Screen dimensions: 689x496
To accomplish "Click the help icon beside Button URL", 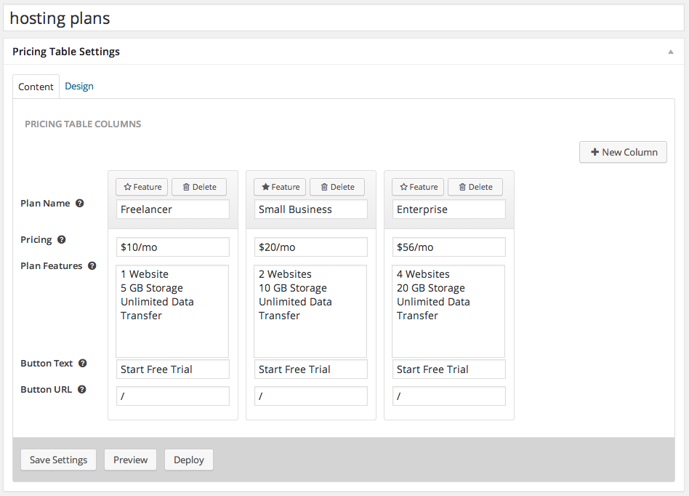I will (x=82, y=390).
